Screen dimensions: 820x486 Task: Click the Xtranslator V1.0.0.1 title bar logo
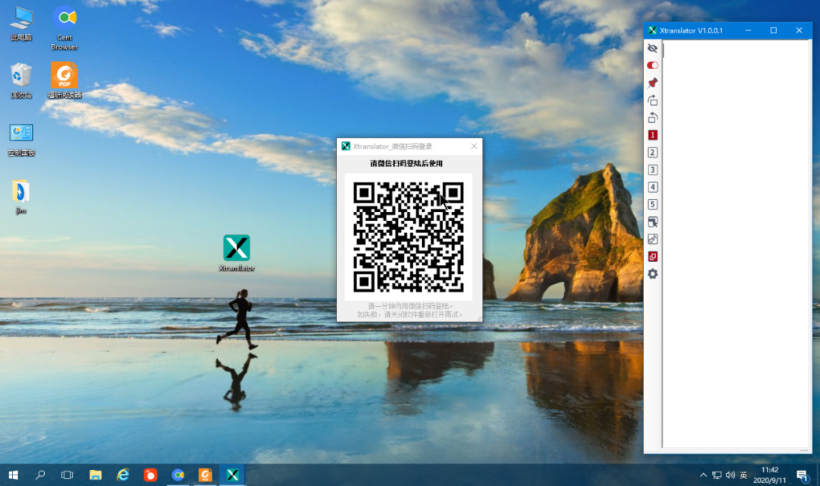652,30
